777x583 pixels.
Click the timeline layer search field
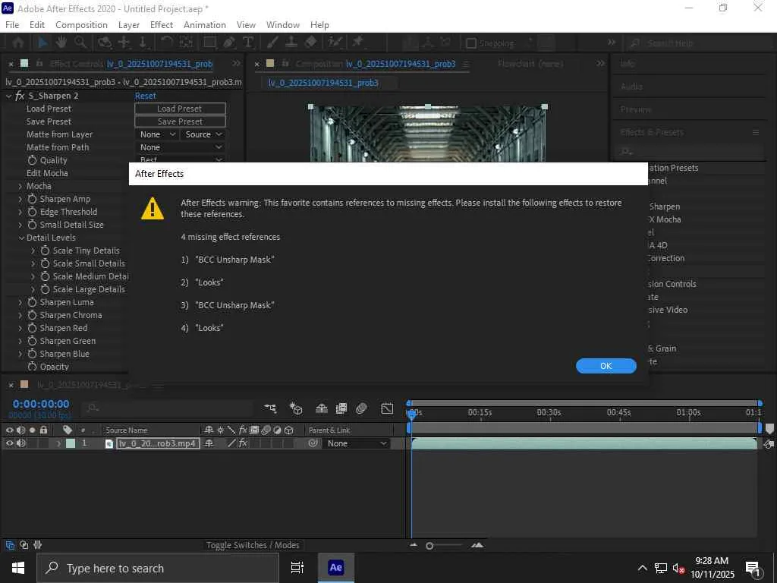pyautogui.click(x=167, y=408)
